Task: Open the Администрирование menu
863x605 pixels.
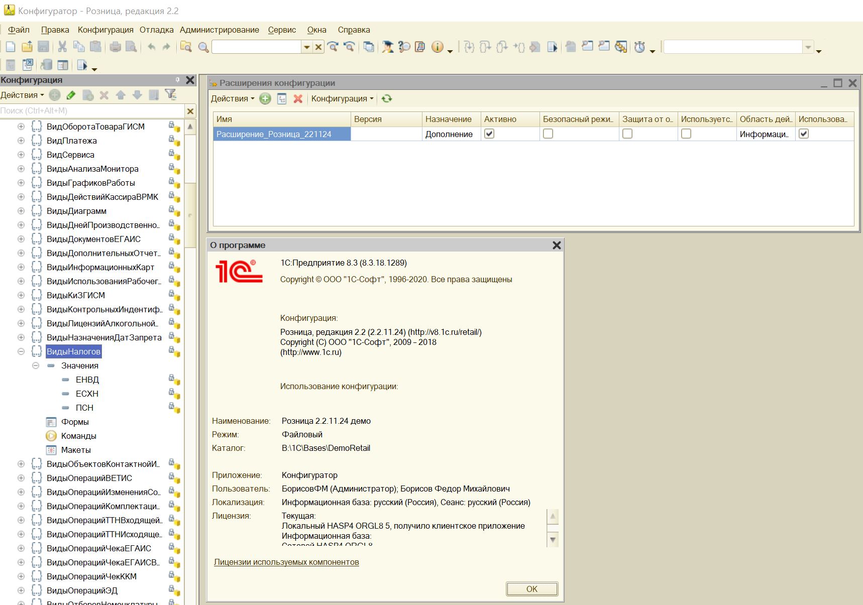Action: (220, 30)
